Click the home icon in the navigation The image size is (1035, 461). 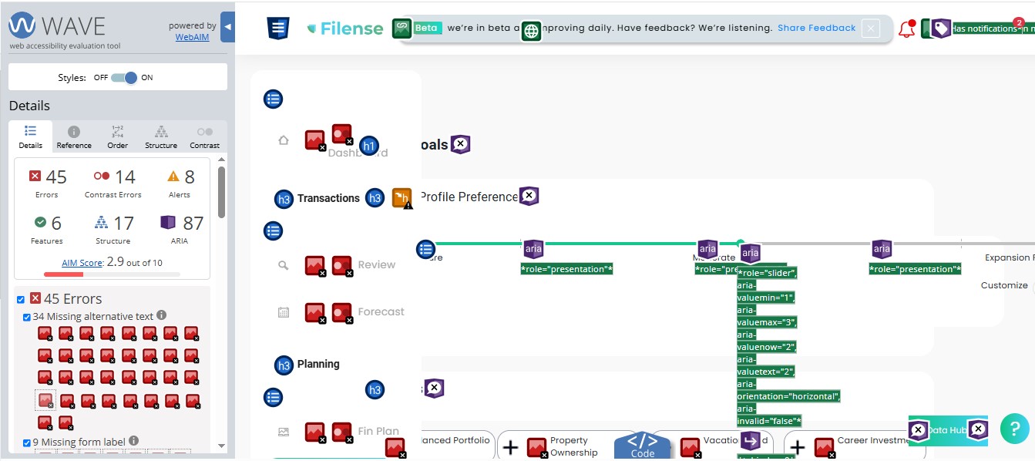click(x=284, y=140)
